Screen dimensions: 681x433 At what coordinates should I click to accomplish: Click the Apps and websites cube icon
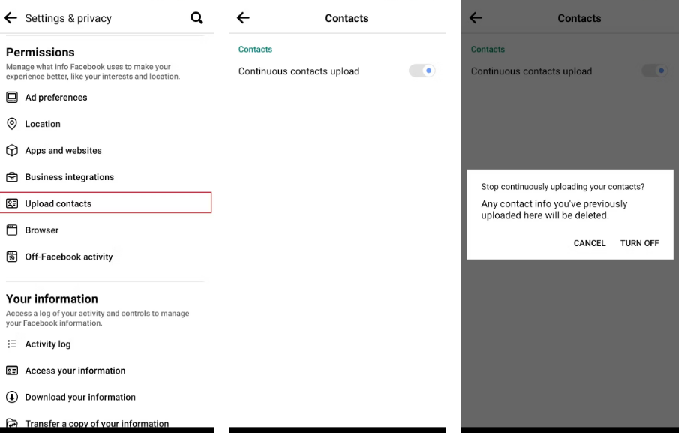click(x=12, y=150)
